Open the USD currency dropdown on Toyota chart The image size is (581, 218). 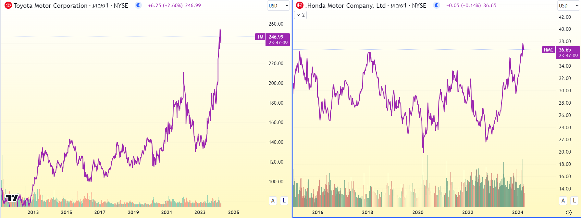(278, 6)
